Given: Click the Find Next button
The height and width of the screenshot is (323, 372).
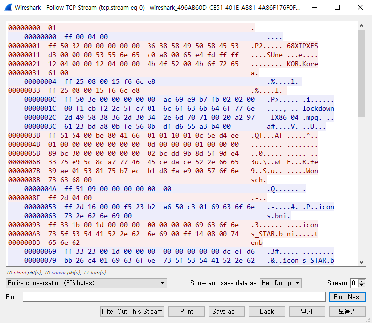Looking at the screenshot, I should pyautogui.click(x=347, y=297).
